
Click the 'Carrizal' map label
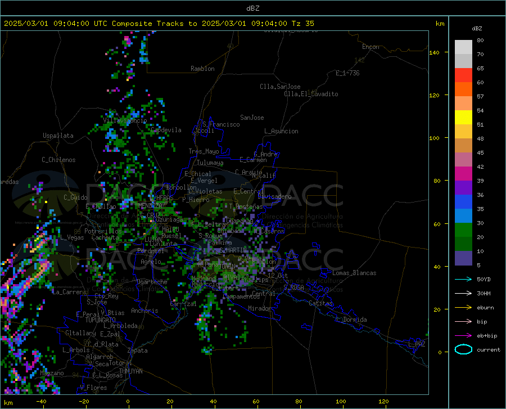(x=183, y=304)
